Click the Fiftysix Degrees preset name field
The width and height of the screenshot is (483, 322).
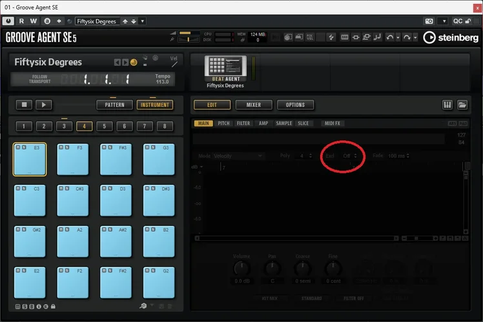click(97, 21)
